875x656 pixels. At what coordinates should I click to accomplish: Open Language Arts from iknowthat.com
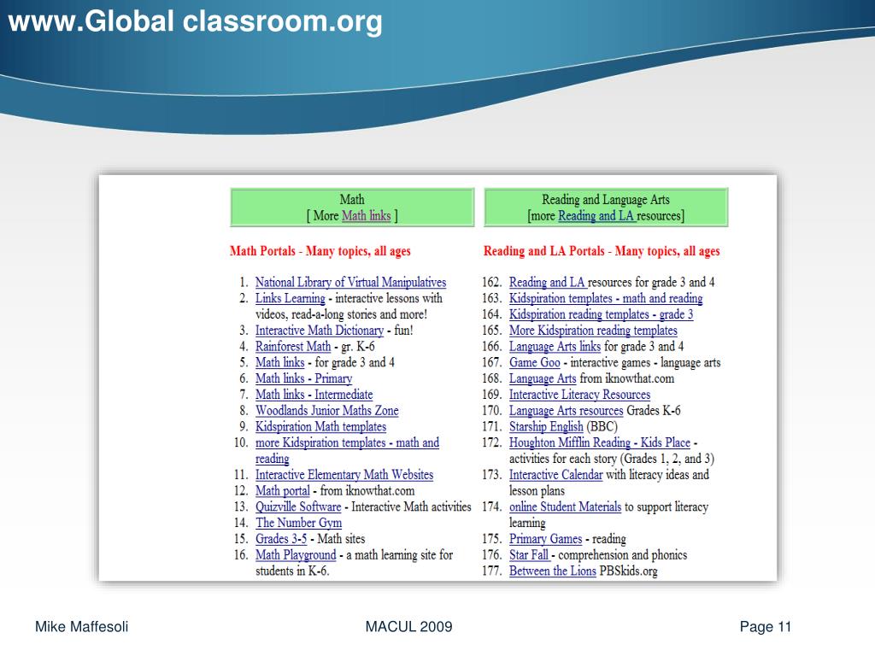point(543,378)
